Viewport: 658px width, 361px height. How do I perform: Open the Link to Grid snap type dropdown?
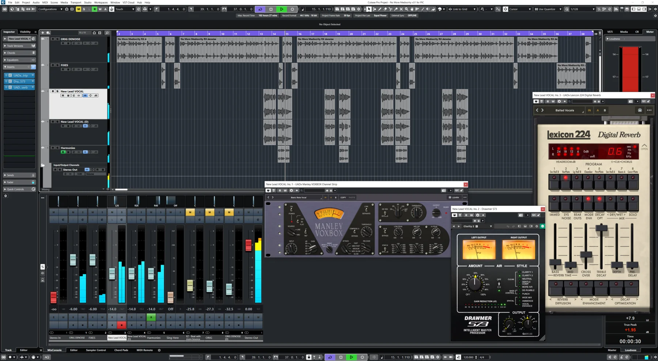tap(462, 9)
